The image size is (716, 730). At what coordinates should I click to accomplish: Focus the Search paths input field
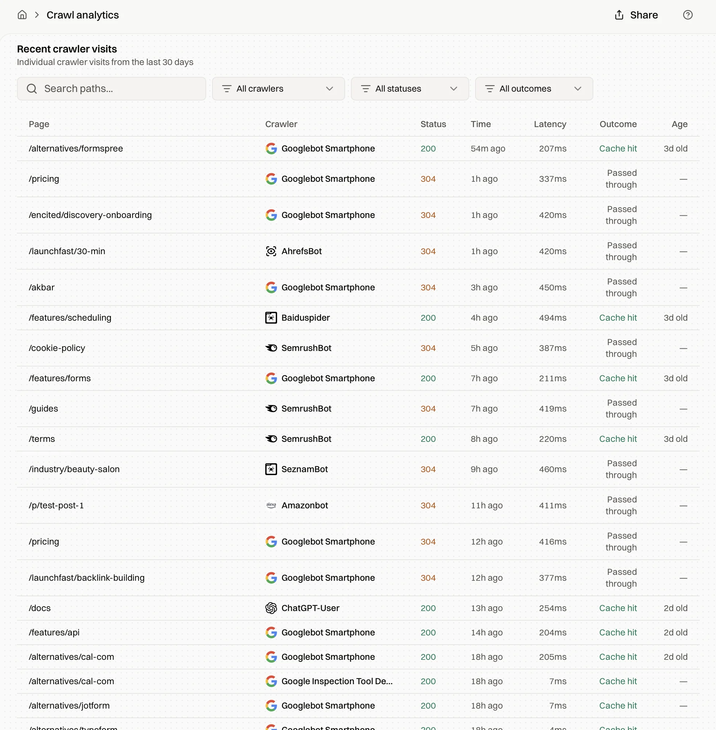(111, 88)
